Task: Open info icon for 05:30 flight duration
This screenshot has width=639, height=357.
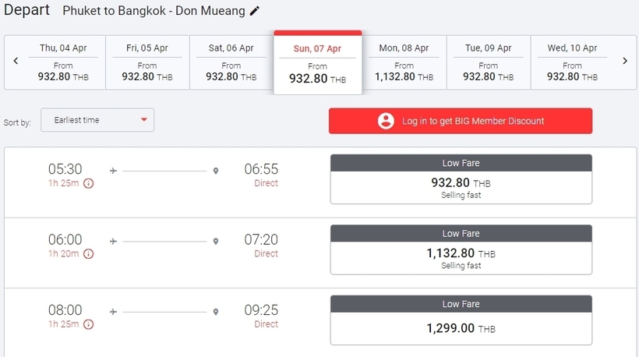Action: tap(88, 183)
